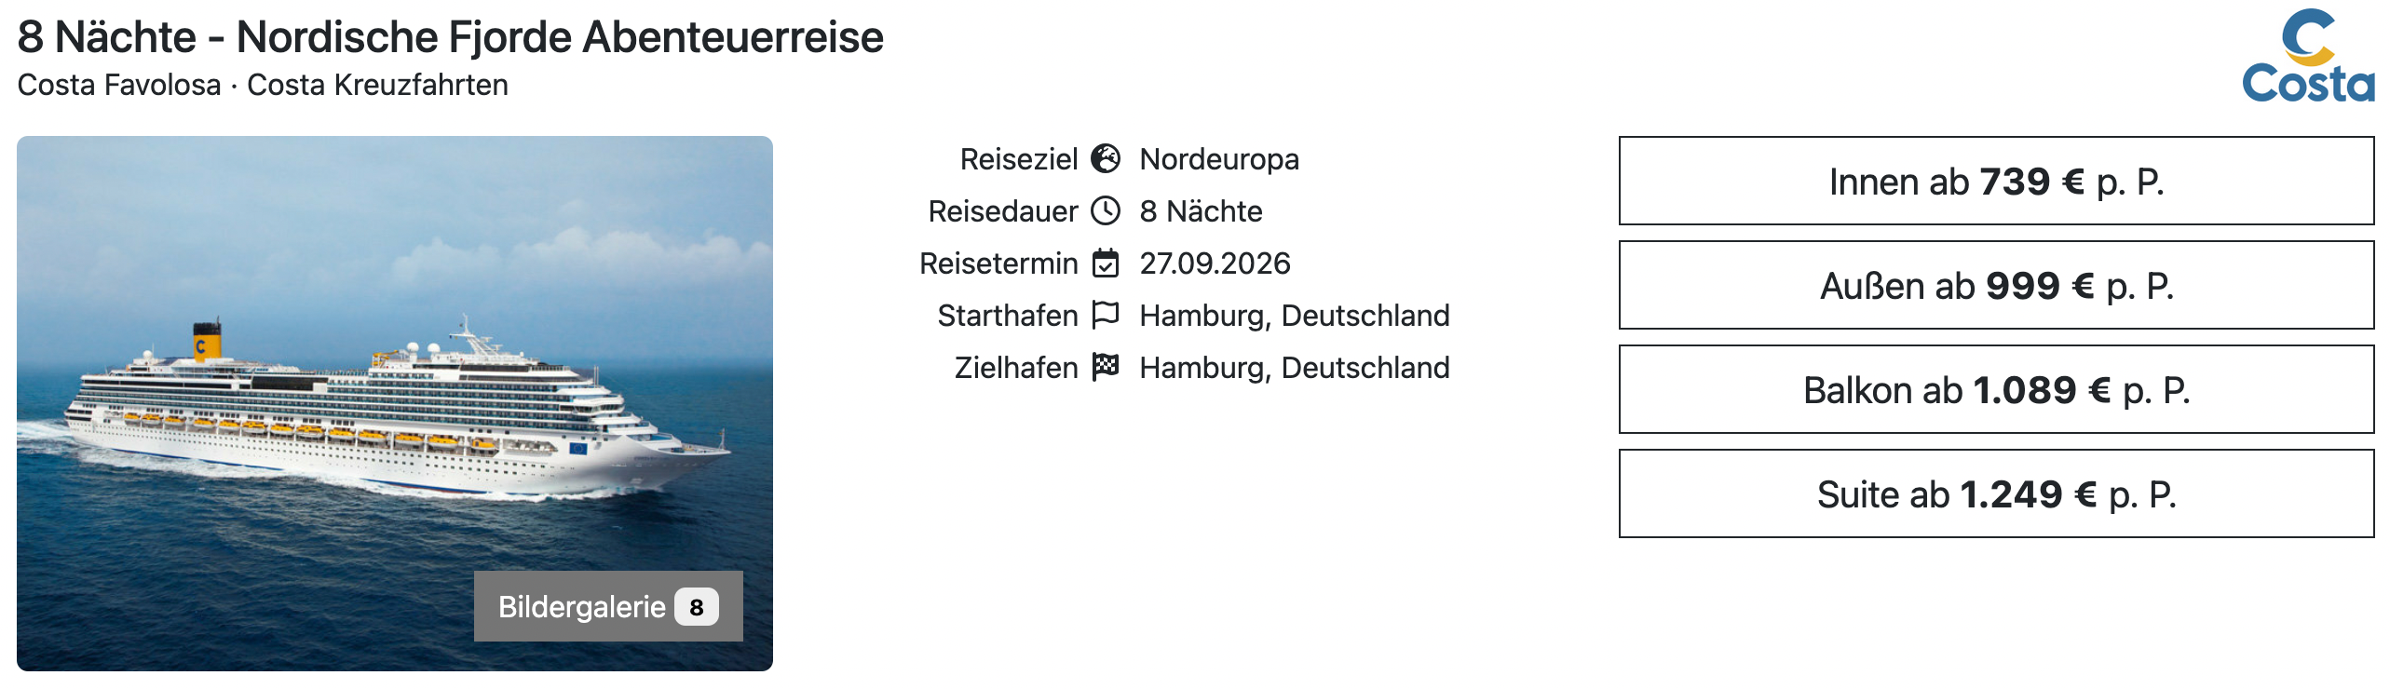This screenshot has width=2390, height=689.
Task: Select the Innen ab 739 € price option
Action: [1996, 182]
